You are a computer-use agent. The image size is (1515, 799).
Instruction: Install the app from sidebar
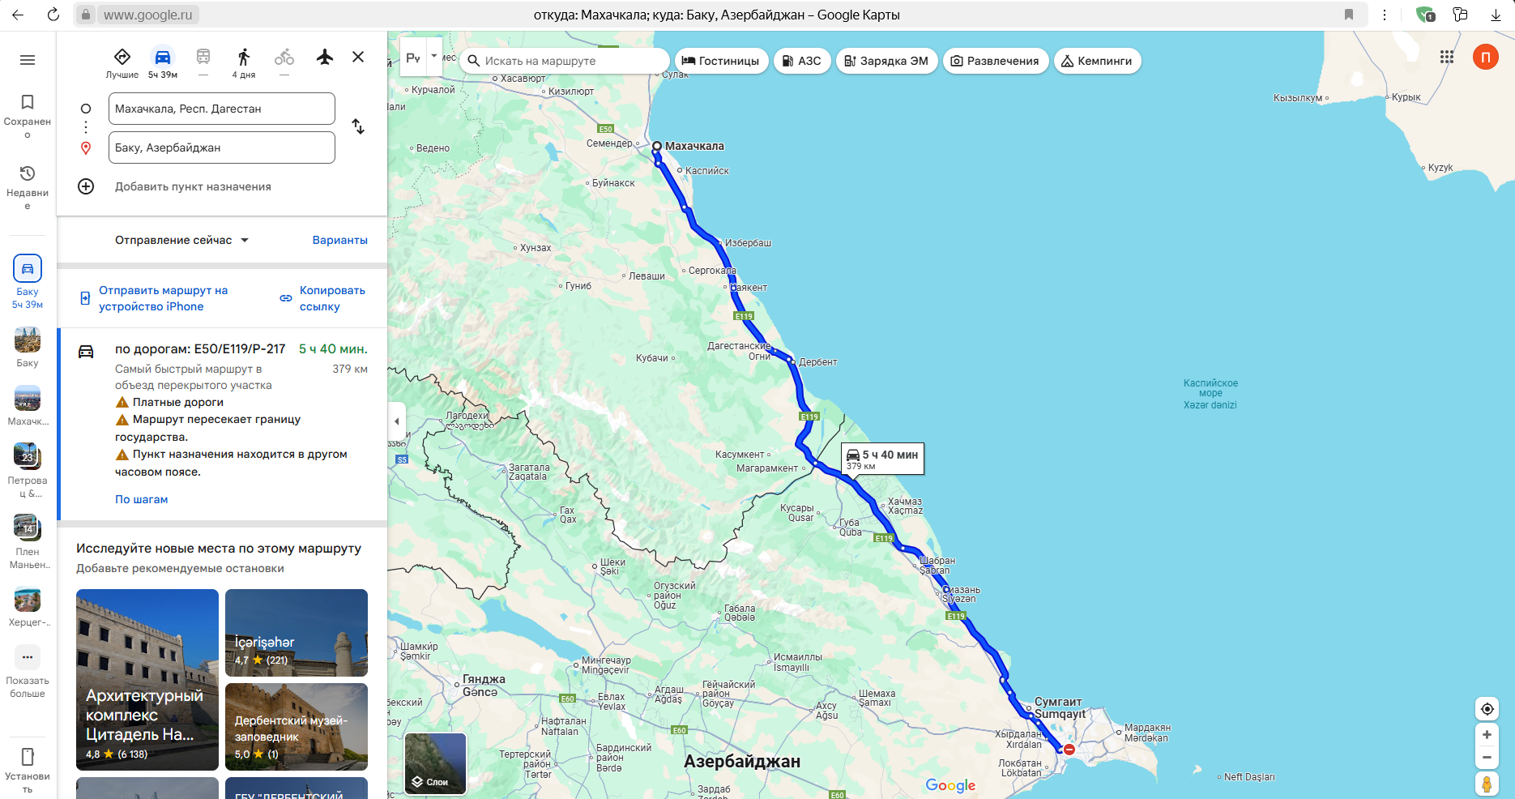28,771
